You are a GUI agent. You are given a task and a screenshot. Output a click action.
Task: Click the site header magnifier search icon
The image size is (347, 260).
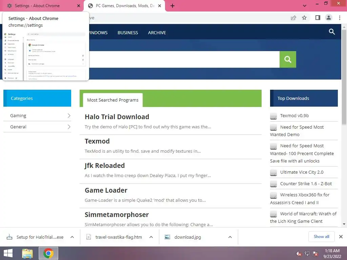click(332, 31)
